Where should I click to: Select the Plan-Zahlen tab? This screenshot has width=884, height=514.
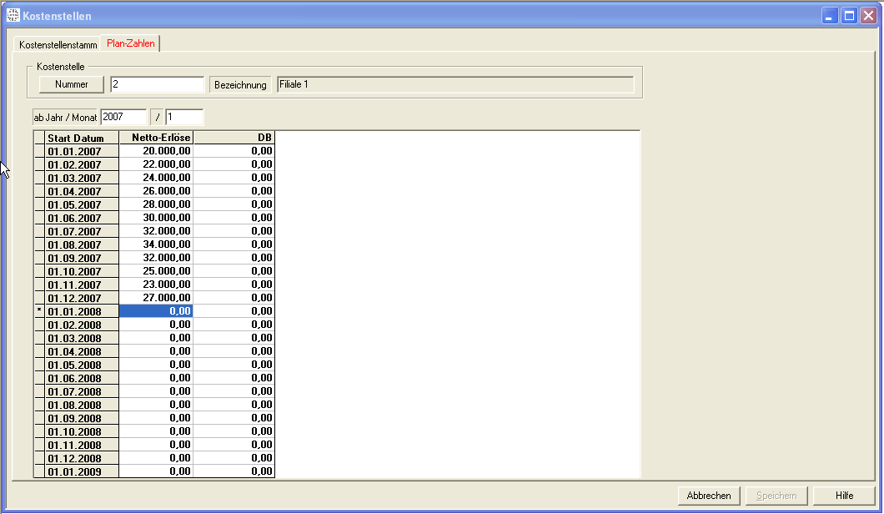(131, 43)
